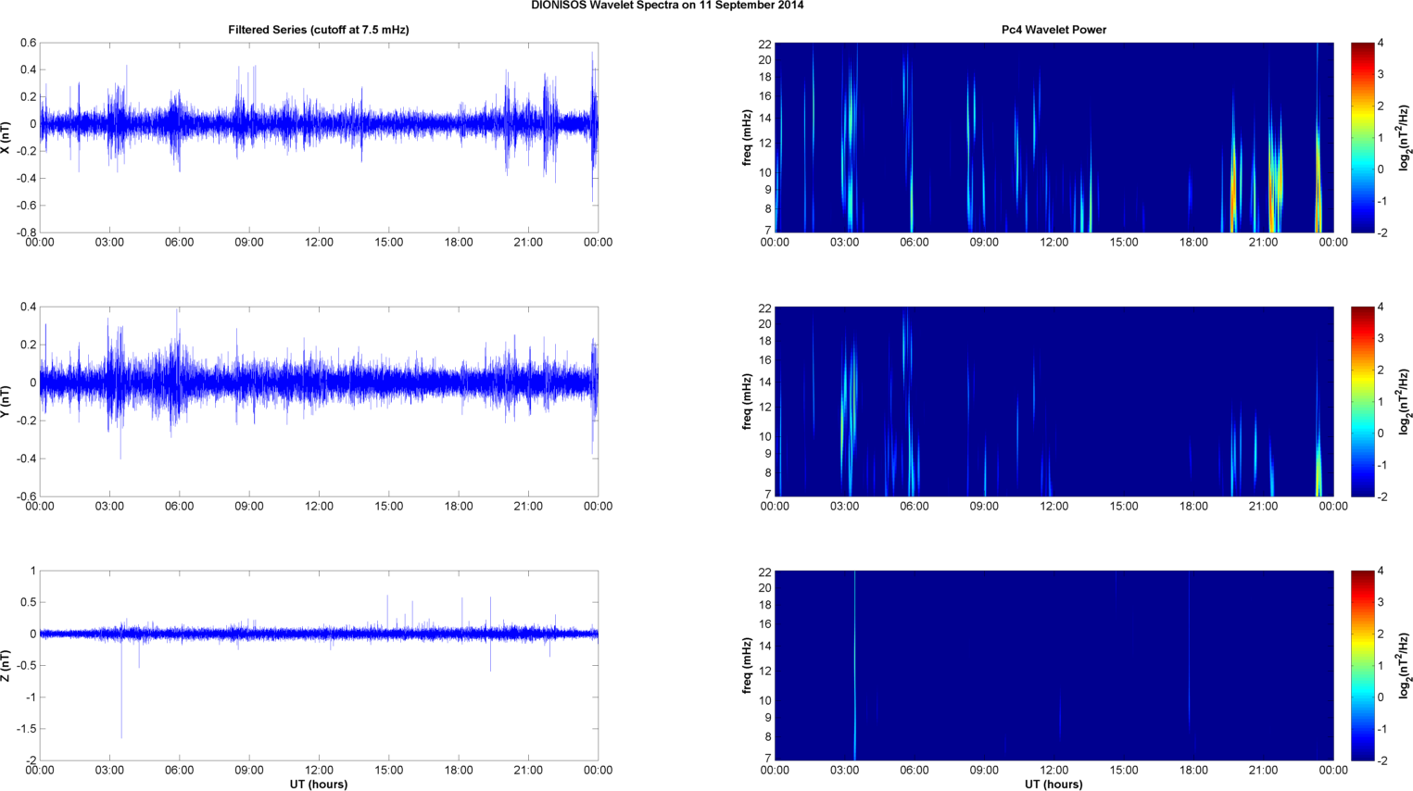The image size is (1413, 791).
Task: Select freq (mHz) label of bottom spectrogram
Action: coord(747,665)
